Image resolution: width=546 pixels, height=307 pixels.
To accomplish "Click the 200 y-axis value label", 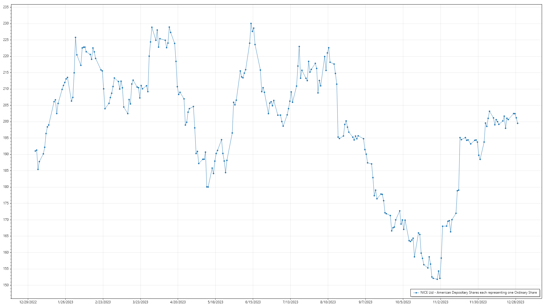I will click(x=6, y=122).
